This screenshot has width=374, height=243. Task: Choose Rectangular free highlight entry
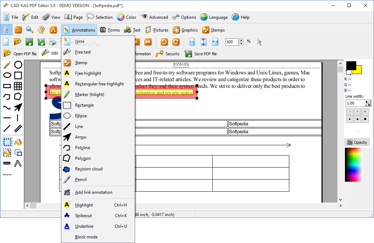98,84
